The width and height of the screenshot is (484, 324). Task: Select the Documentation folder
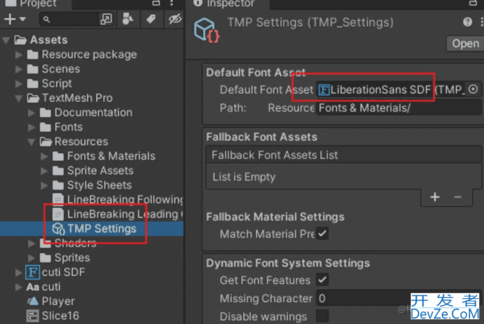point(86,113)
